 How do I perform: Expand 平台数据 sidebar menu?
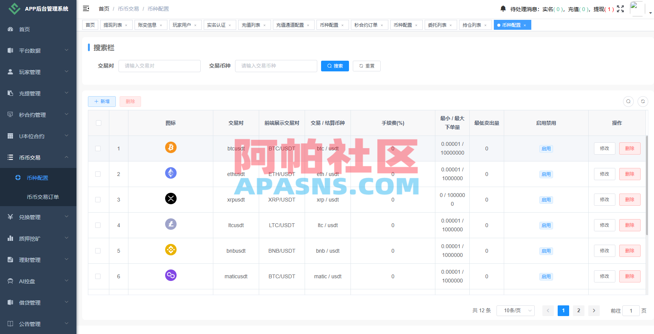pyautogui.click(x=38, y=51)
